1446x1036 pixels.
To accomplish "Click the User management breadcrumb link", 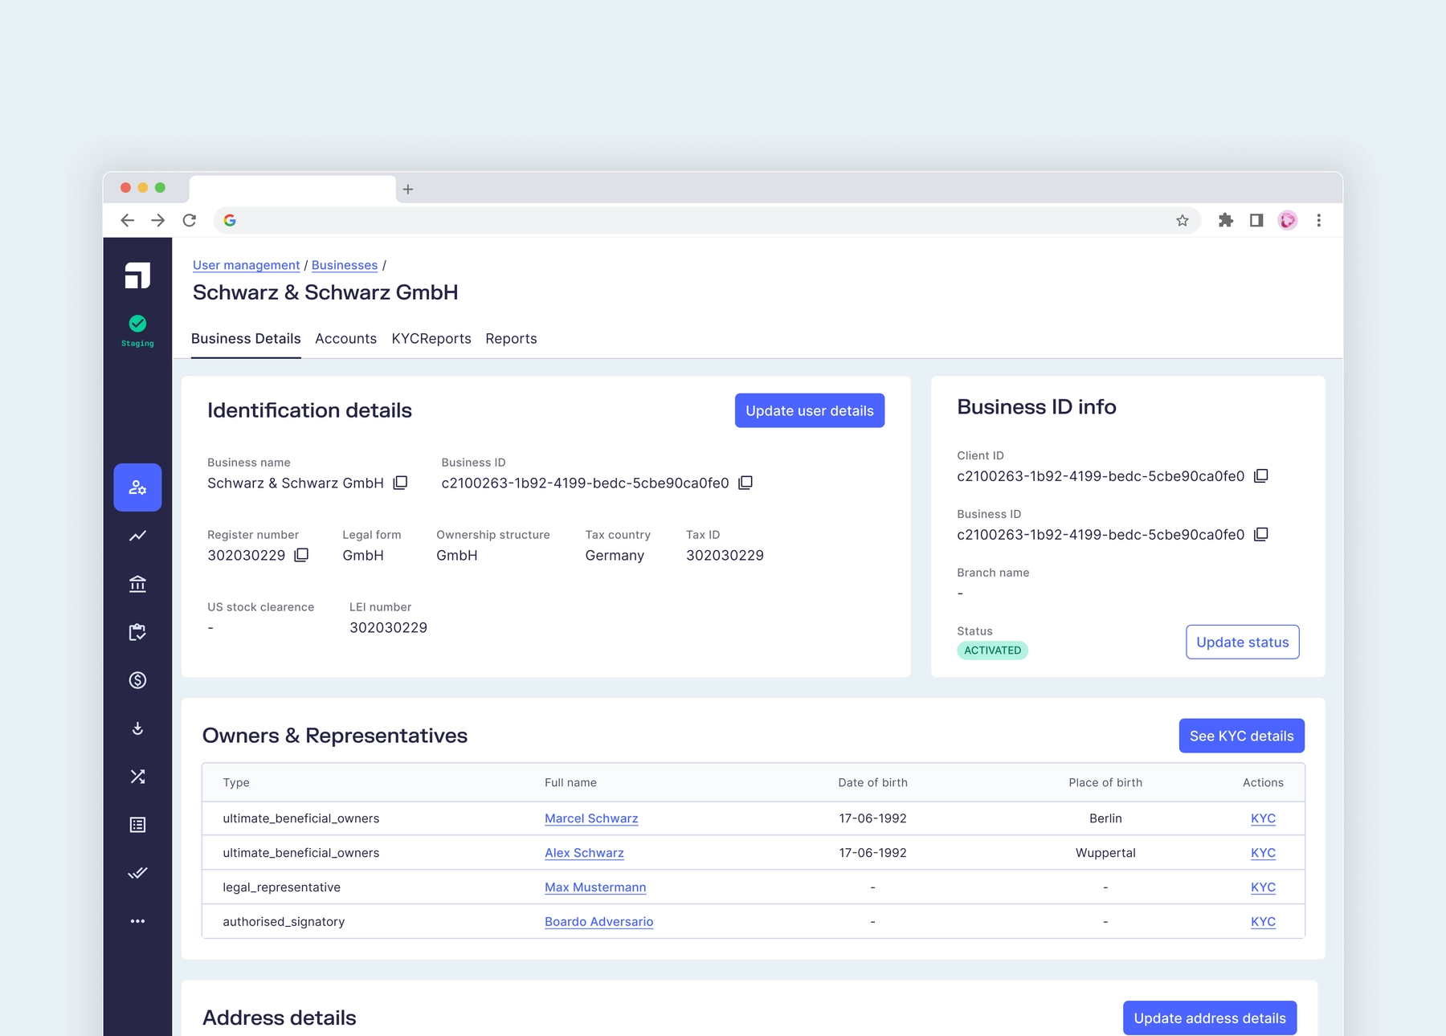I will tap(246, 265).
